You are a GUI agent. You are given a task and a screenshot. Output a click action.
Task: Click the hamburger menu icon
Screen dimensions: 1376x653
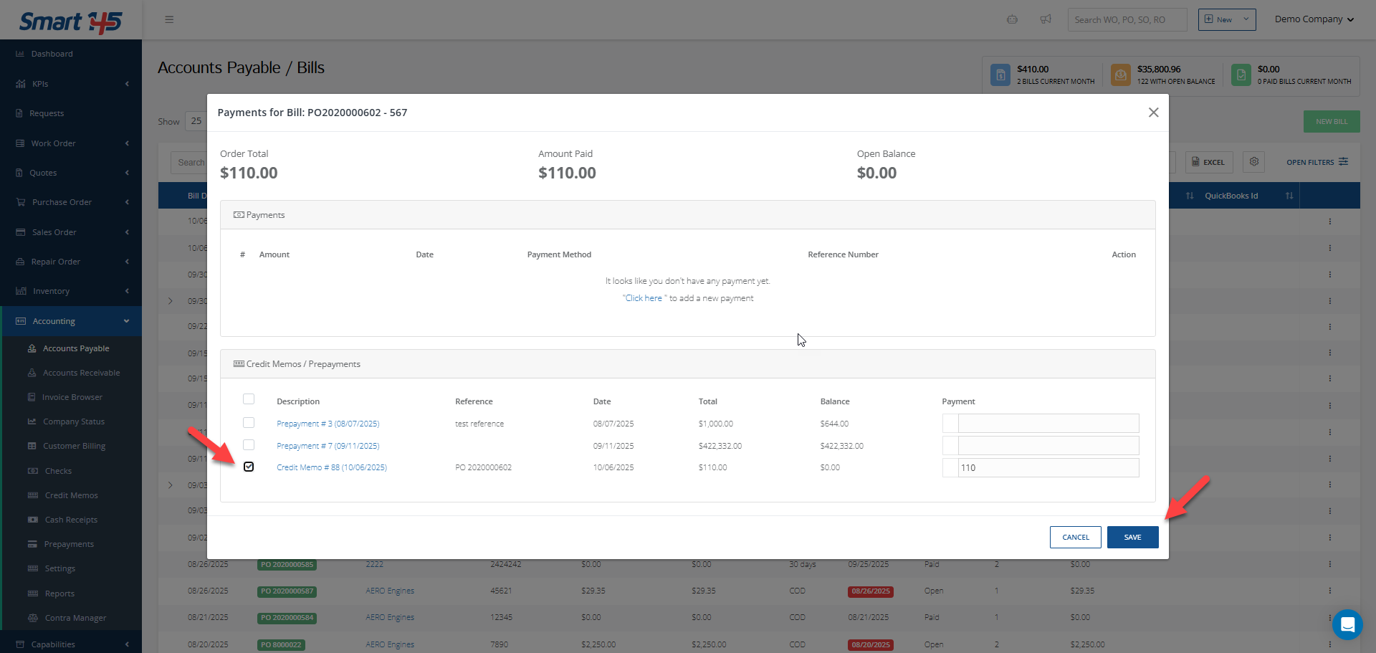click(169, 19)
